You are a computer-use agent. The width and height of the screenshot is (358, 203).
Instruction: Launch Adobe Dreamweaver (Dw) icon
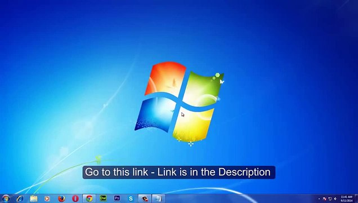(103, 198)
